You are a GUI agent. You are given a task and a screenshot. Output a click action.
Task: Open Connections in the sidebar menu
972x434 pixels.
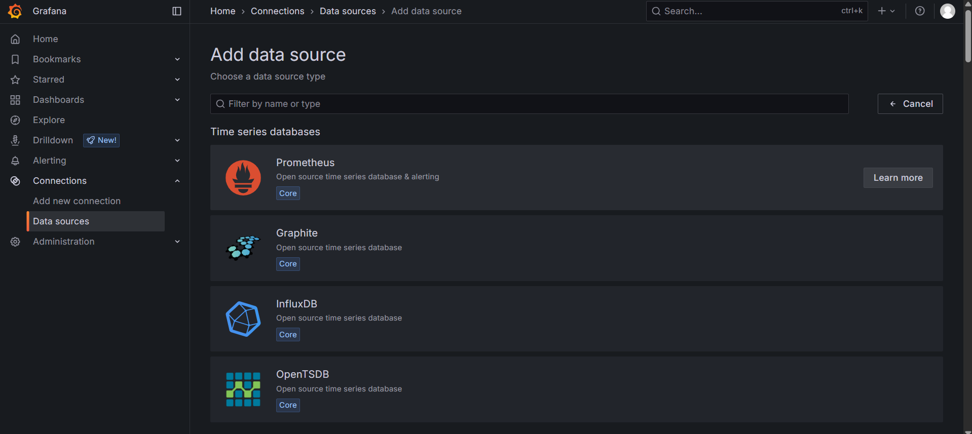click(x=60, y=181)
